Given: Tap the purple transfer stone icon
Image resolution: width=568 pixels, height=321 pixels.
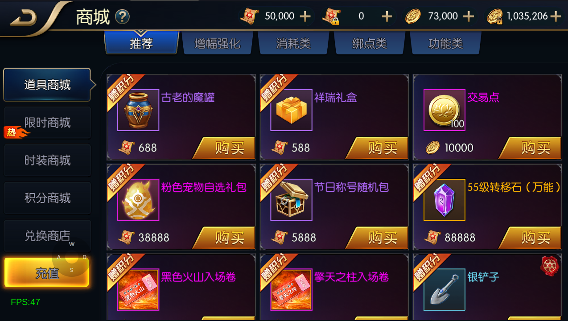Looking at the screenshot, I should point(445,200).
